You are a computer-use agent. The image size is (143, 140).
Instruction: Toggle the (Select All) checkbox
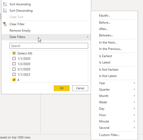coord(14,53)
